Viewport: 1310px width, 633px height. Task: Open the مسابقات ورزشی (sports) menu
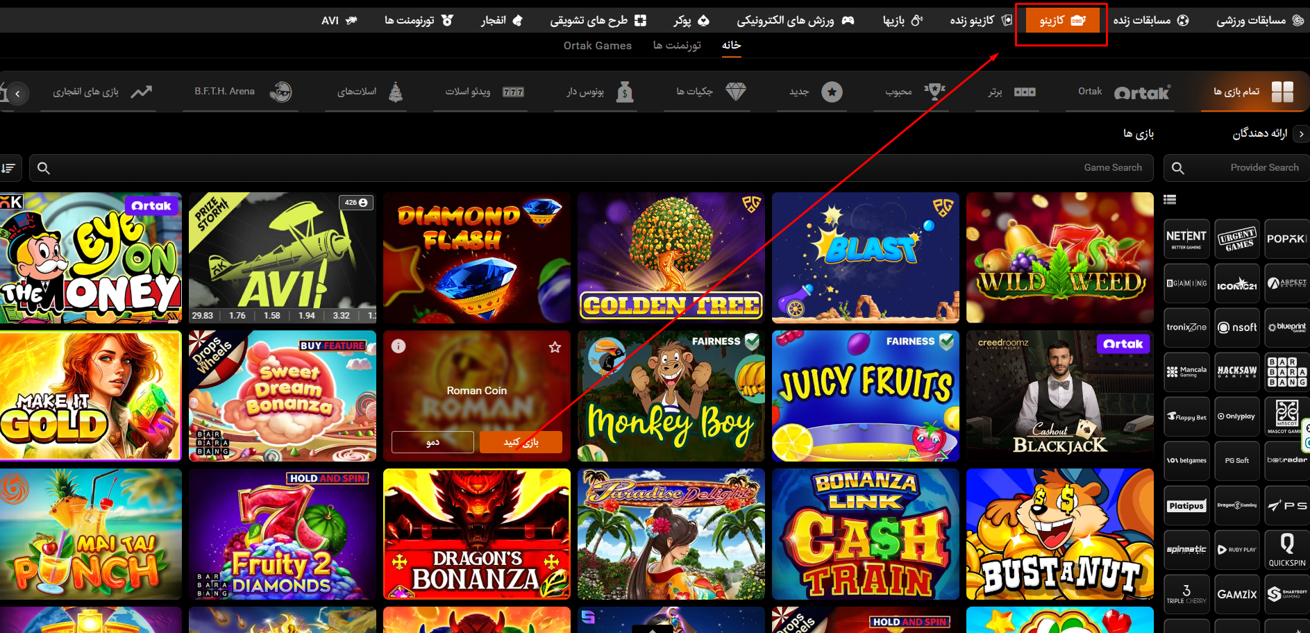click(x=1260, y=20)
